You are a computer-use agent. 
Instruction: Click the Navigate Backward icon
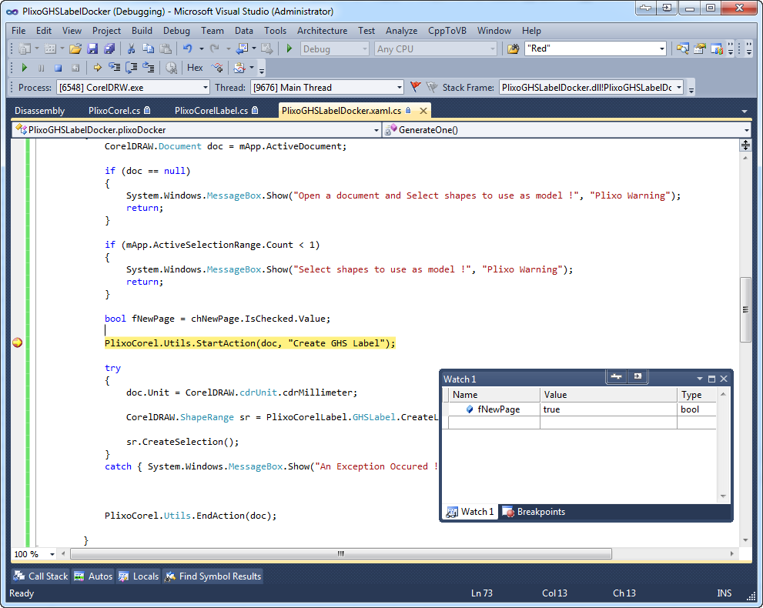point(243,48)
